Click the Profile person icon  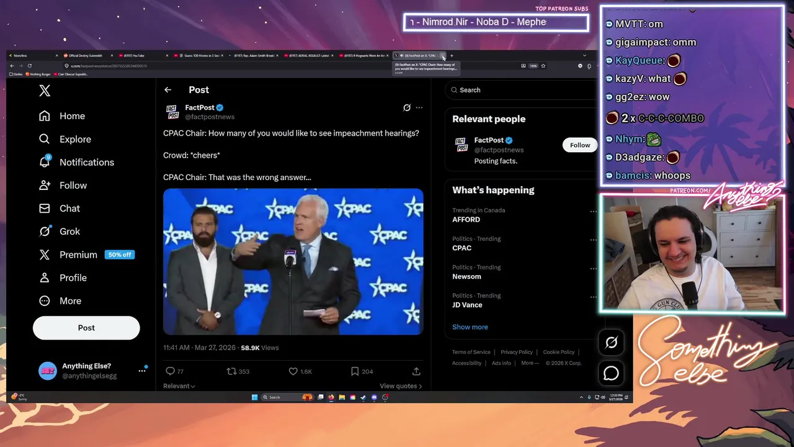point(45,278)
